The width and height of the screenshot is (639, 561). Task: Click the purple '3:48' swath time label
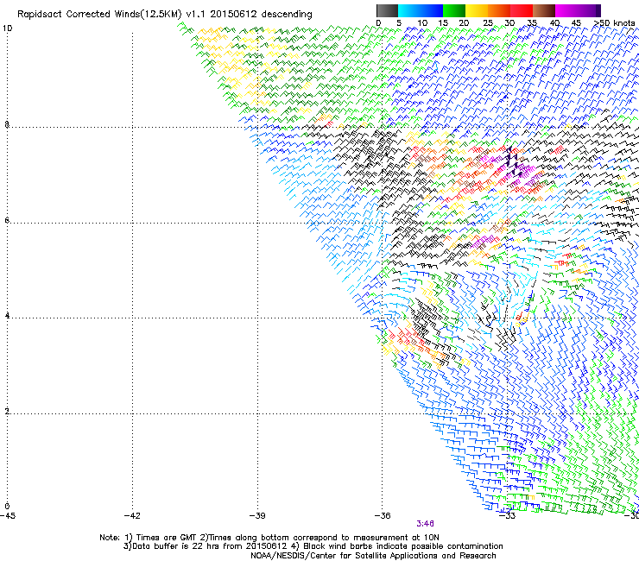(x=425, y=524)
